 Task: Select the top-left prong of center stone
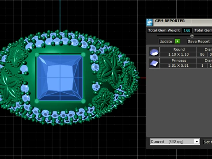pyautogui.click(x=37, y=55)
